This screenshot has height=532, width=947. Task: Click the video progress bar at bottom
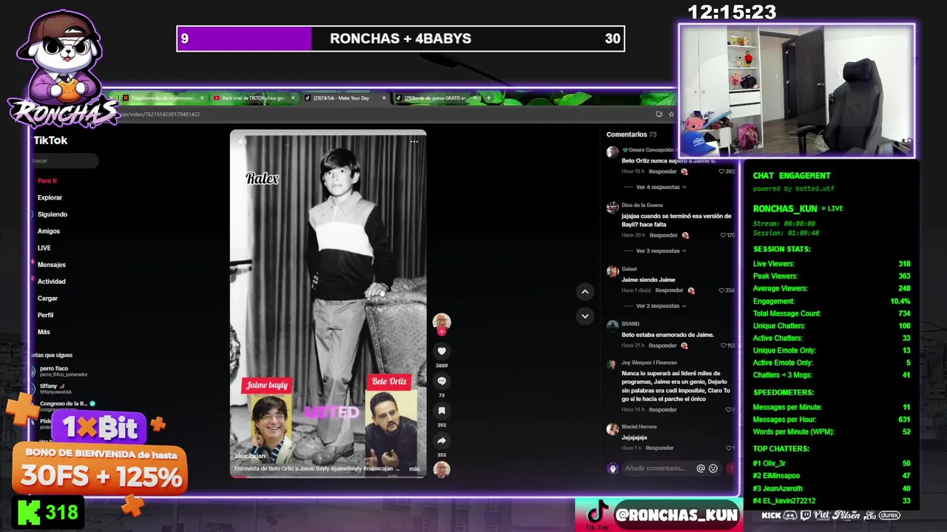(328, 477)
